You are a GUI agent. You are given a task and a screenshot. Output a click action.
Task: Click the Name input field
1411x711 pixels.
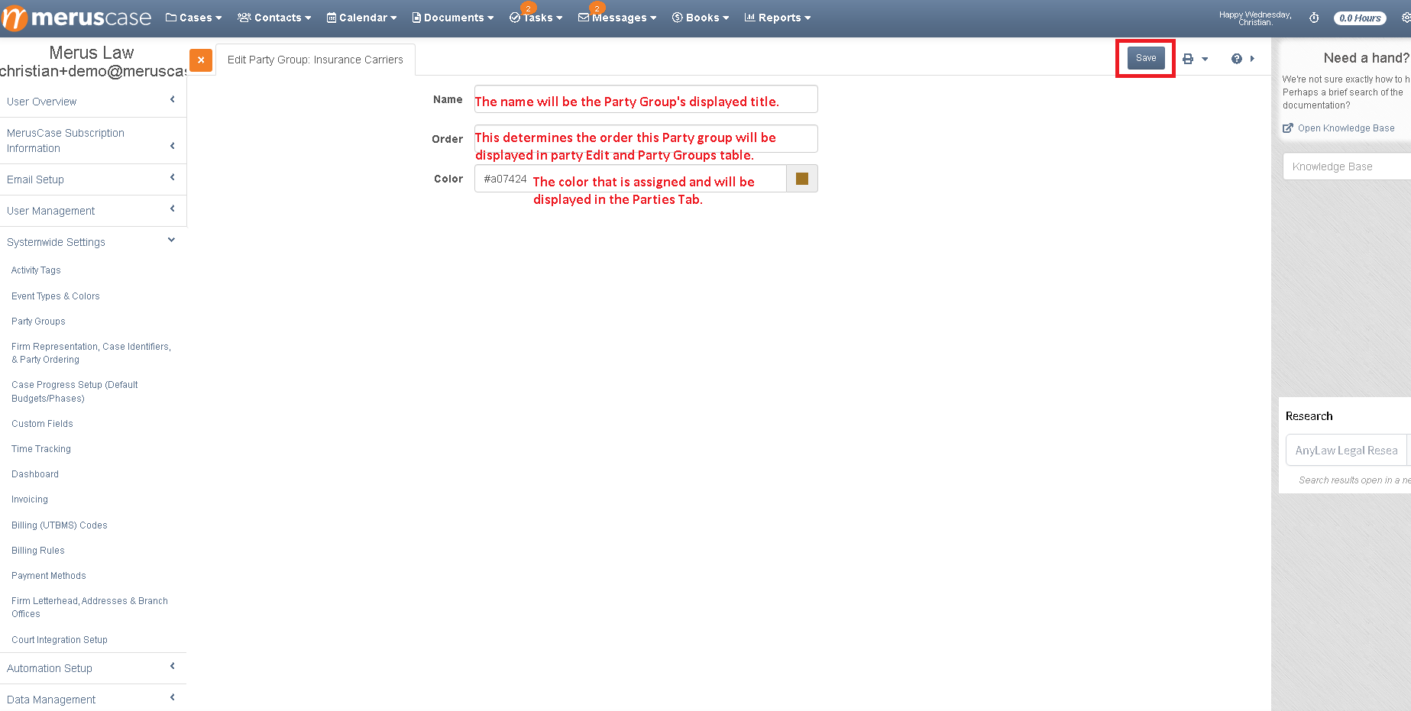(x=646, y=99)
